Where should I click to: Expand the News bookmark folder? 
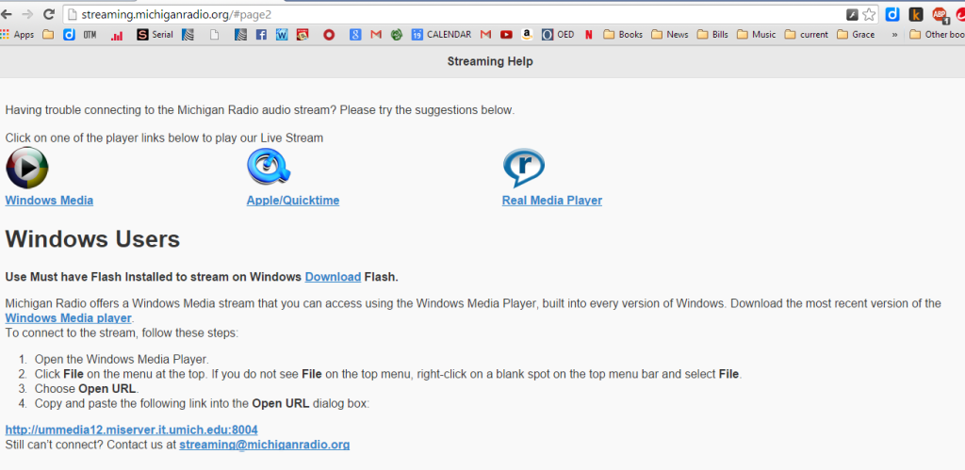tap(670, 35)
